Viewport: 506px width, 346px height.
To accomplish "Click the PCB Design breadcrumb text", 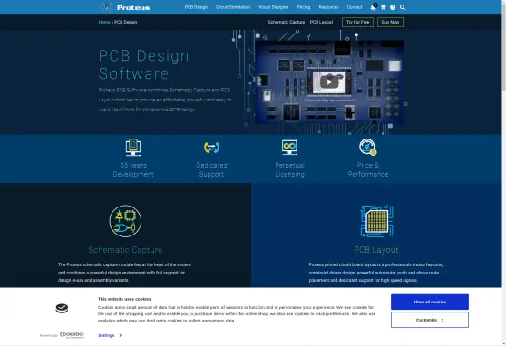I will (125, 22).
